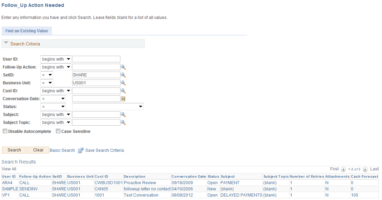Enable the Disable Autocomplete checkbox
Viewport: 382px width, 200px height.
[x=5, y=131]
